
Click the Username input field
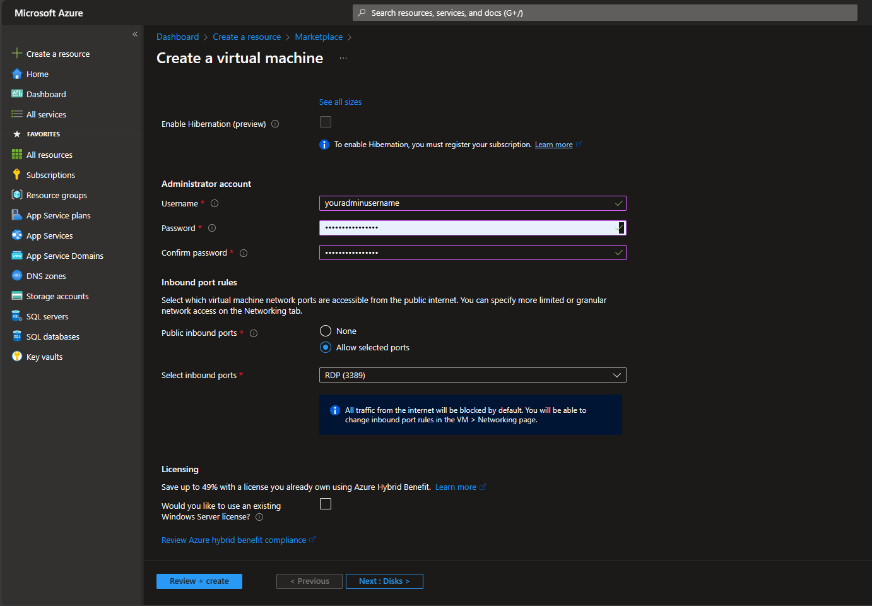tap(473, 203)
